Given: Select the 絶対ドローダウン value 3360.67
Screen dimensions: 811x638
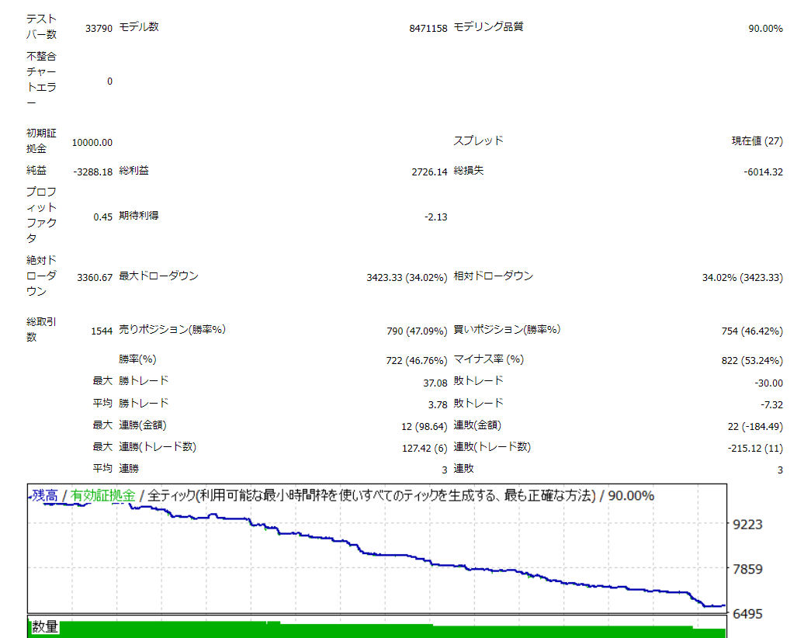Looking at the screenshot, I should click(95, 277).
